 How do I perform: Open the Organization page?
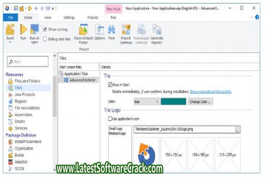point(24,148)
